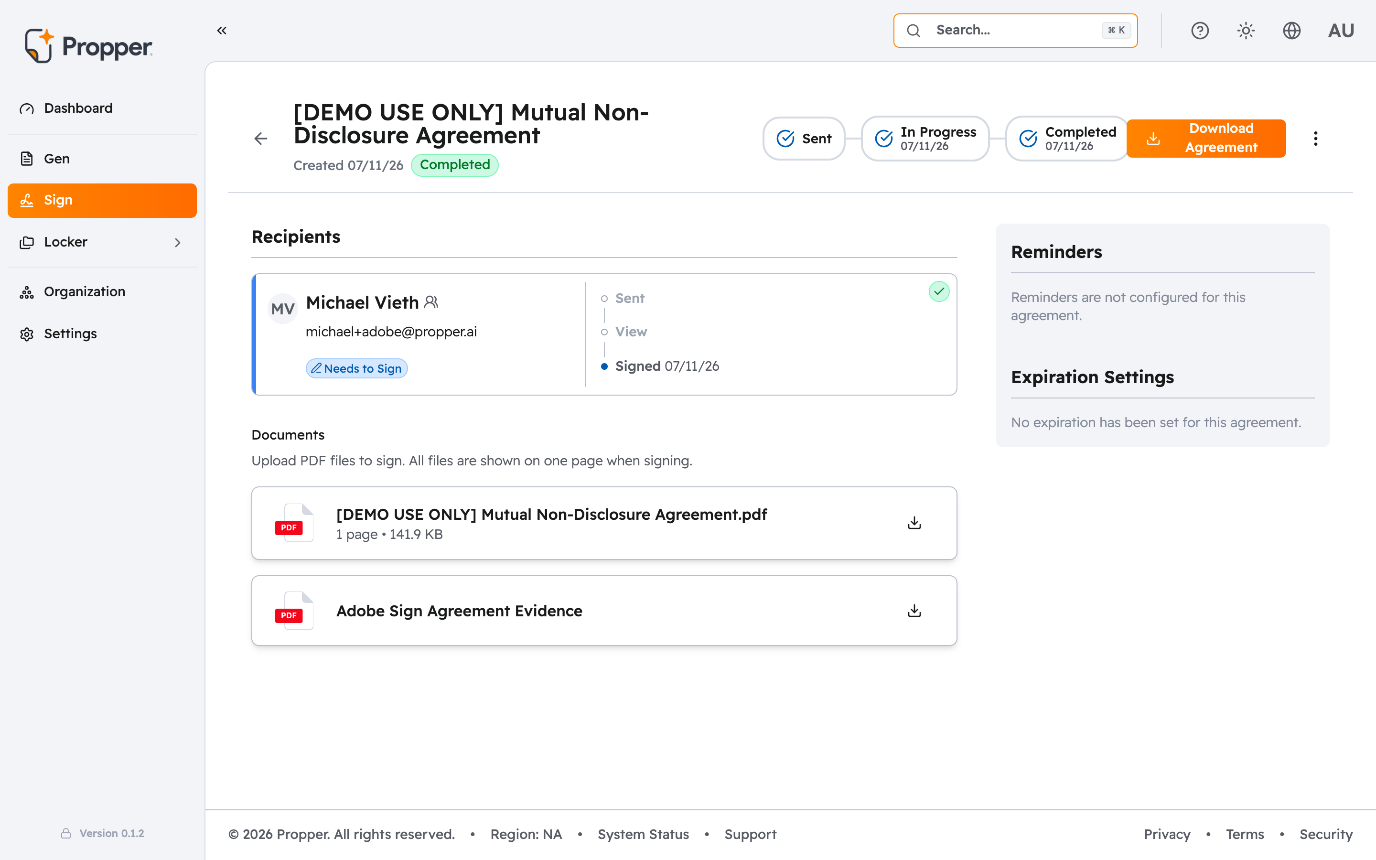
Task: Download the Mutual Non-Disclosure Agreement.pdf file
Action: pyautogui.click(x=914, y=523)
